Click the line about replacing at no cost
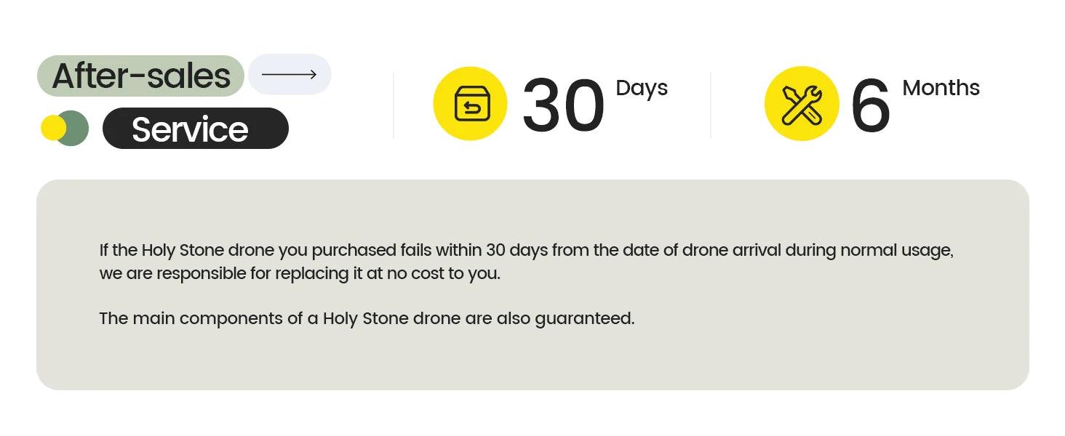1065x436 pixels. point(300,274)
